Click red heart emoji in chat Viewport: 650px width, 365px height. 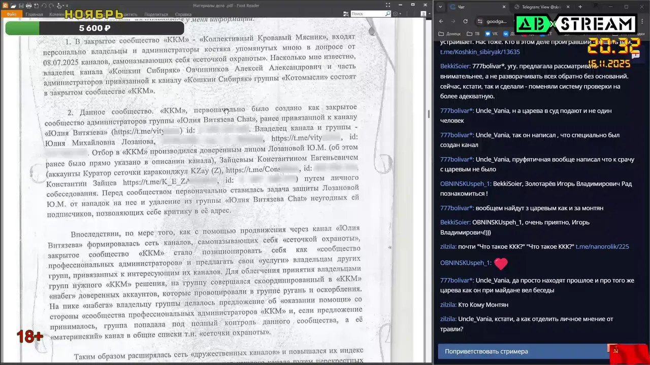501,264
